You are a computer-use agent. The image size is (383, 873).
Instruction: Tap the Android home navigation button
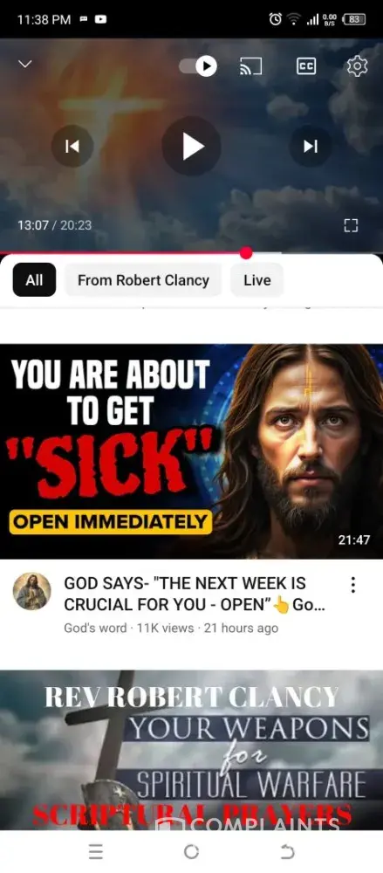tap(191, 852)
